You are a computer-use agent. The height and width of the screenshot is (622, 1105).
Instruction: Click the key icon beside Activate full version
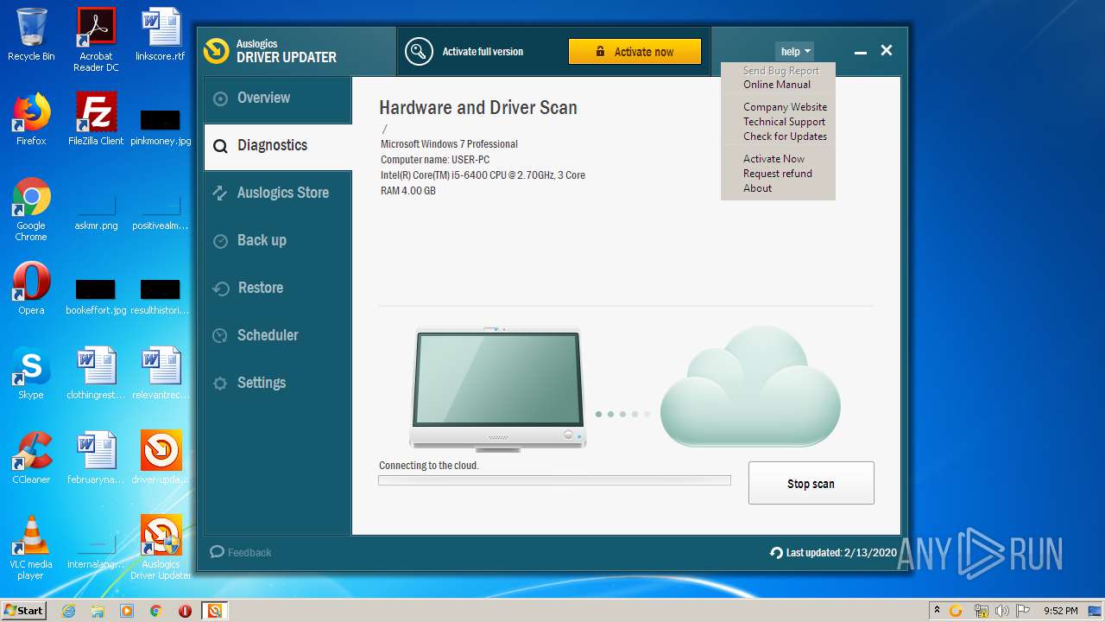tap(419, 52)
